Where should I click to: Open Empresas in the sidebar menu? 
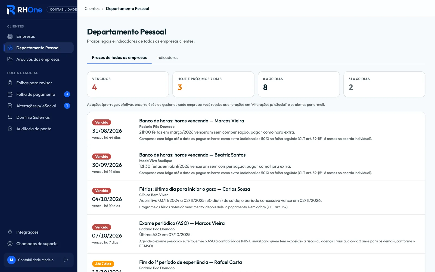click(39, 36)
